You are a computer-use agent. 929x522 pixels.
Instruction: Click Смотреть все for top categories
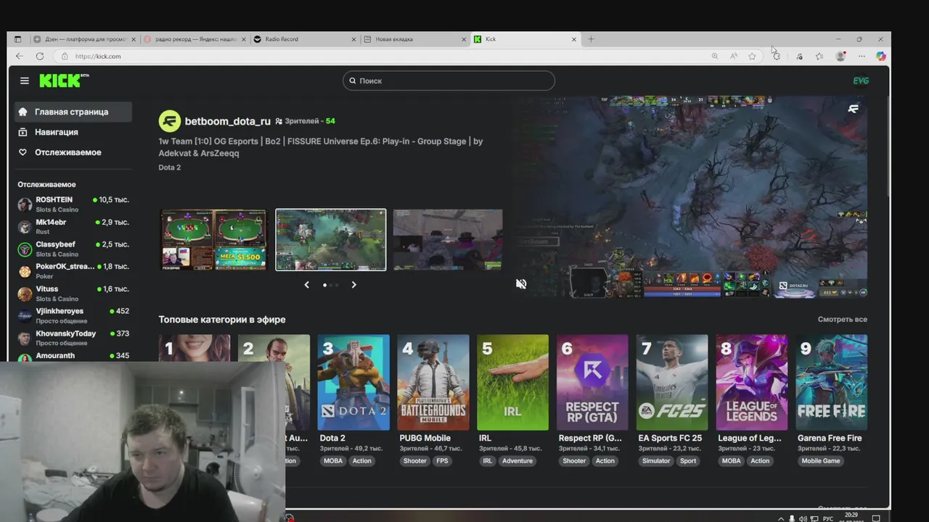842,319
